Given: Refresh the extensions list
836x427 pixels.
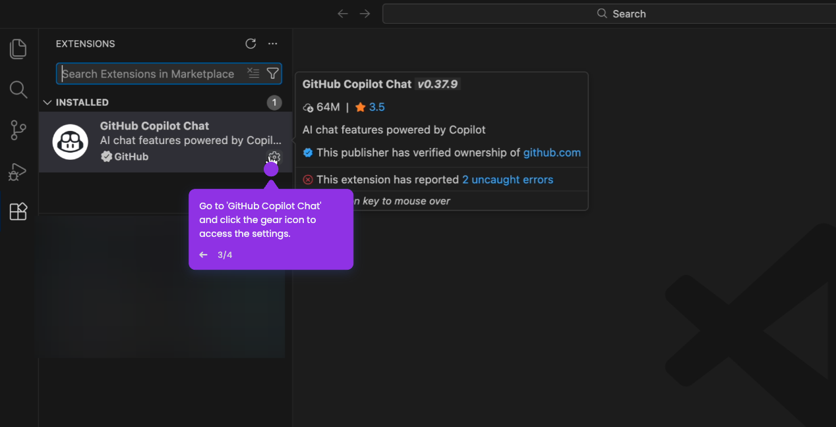Looking at the screenshot, I should pos(251,44).
